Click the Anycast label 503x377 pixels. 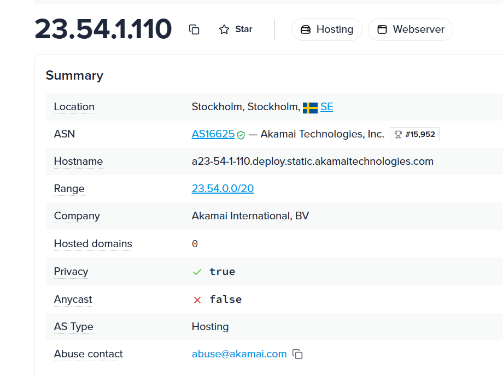point(73,299)
